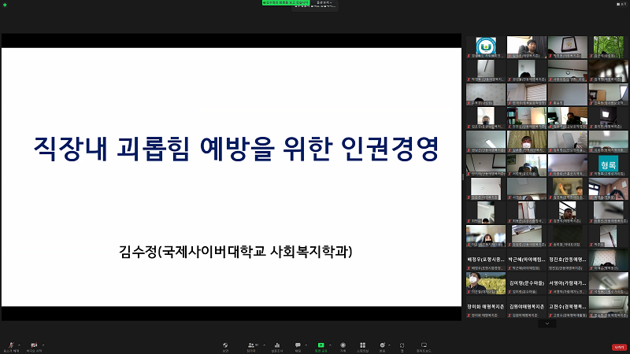Click the presenter name 김수정(국제사이버대학교 사회복지학과)
This screenshot has height=354, width=630.
235,252
